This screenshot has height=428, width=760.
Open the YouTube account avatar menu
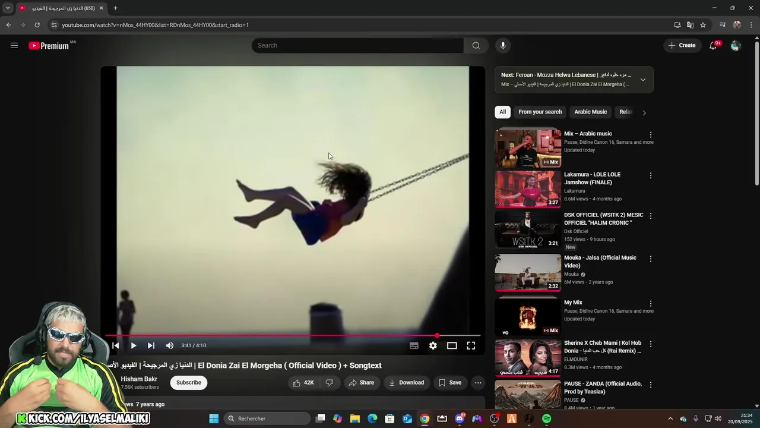click(736, 46)
